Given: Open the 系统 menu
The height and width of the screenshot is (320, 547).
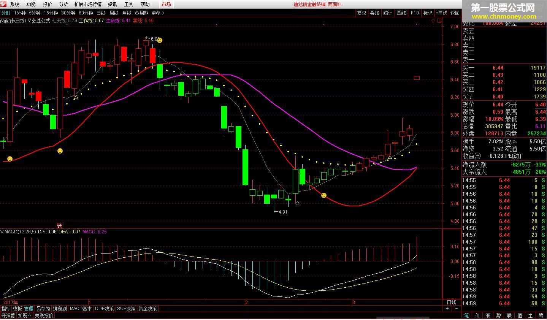Looking at the screenshot, I should pos(15,4).
